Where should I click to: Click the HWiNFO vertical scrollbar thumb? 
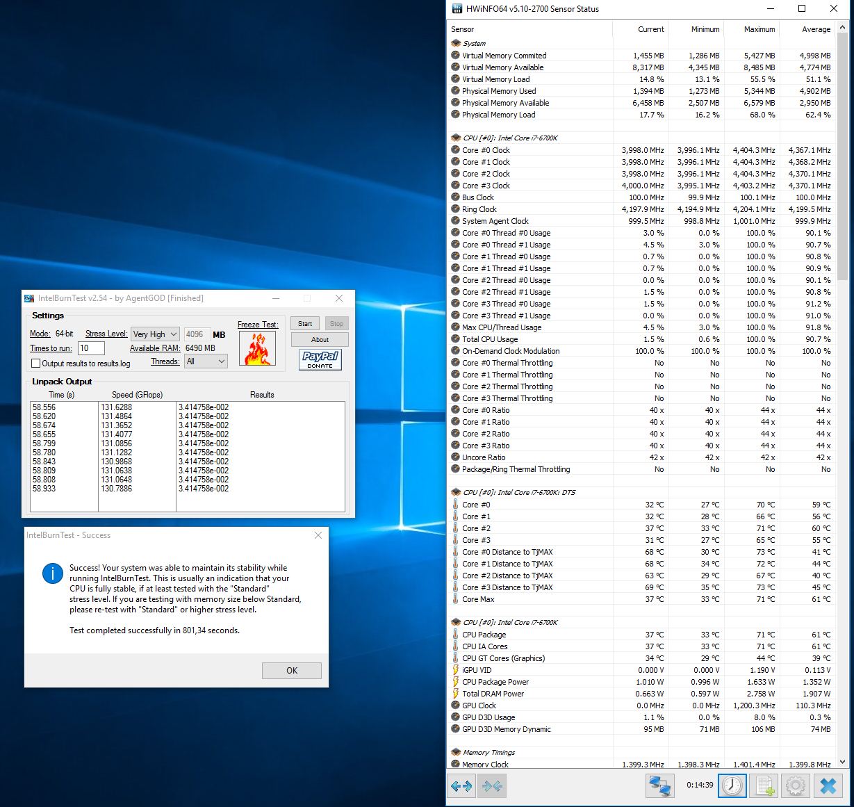[x=843, y=156]
